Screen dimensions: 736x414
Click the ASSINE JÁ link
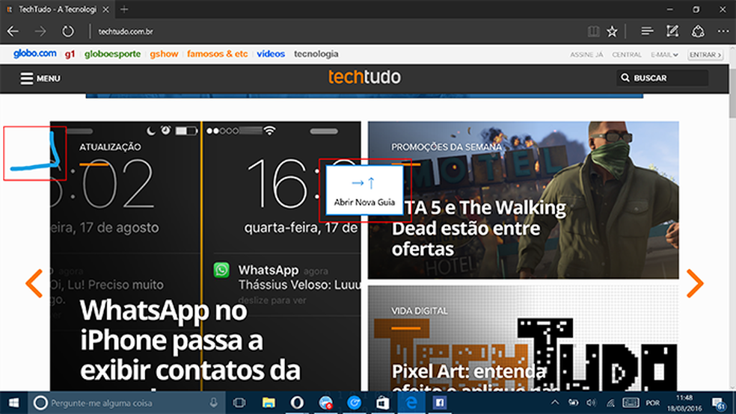coord(586,55)
